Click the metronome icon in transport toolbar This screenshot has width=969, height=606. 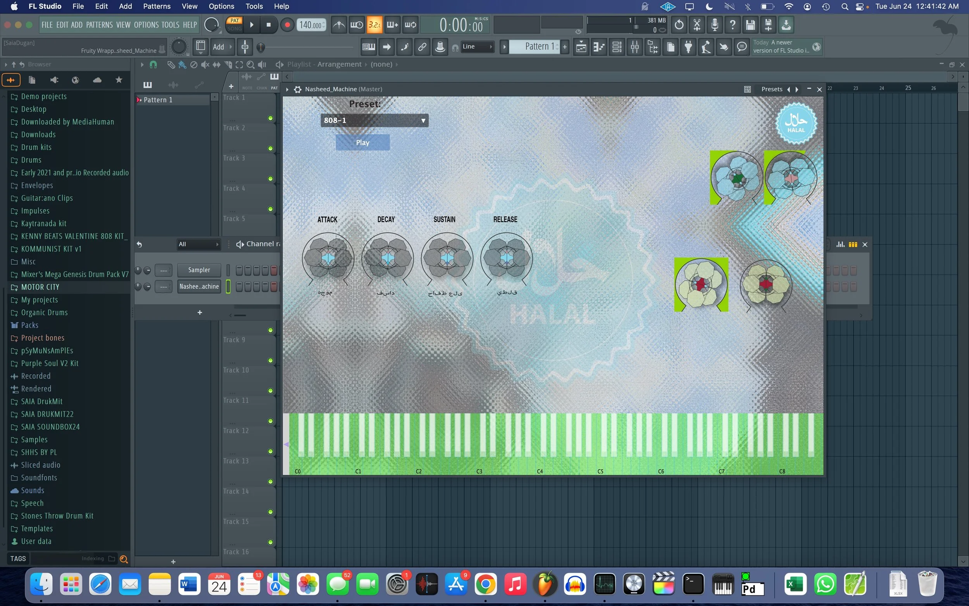339,25
